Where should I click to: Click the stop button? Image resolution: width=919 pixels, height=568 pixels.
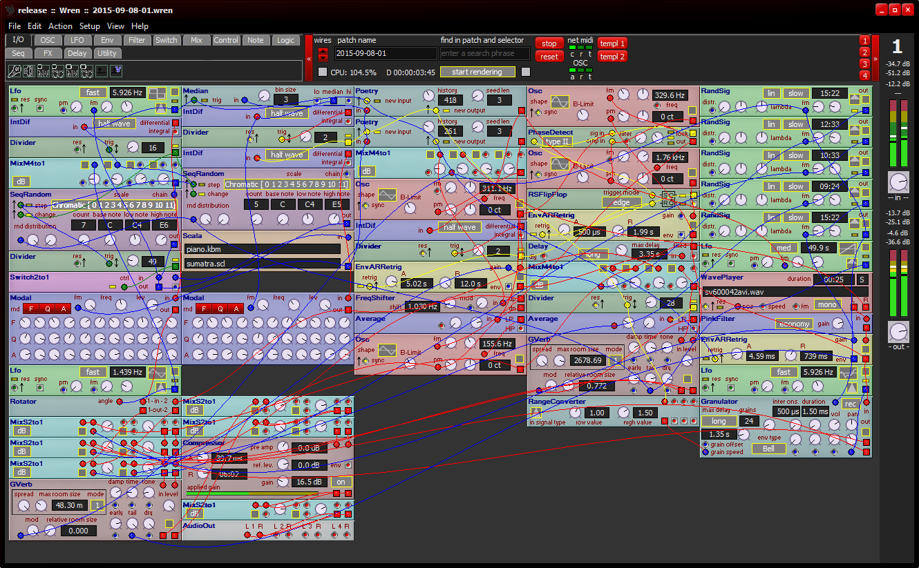click(x=549, y=43)
